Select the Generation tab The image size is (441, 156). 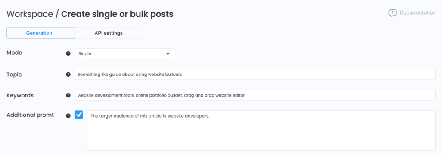click(39, 33)
